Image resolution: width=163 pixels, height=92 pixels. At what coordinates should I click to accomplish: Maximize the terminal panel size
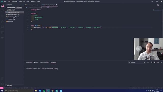[x=158, y=62]
